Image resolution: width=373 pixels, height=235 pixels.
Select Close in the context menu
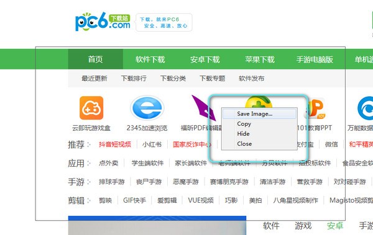pos(259,144)
